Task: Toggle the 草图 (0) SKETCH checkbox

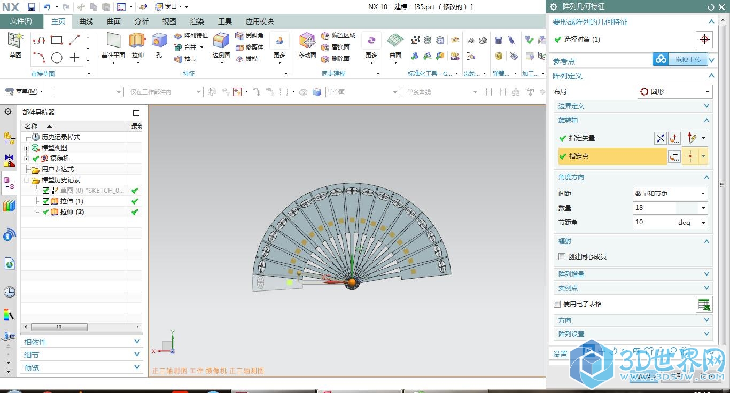Action: [x=46, y=191]
